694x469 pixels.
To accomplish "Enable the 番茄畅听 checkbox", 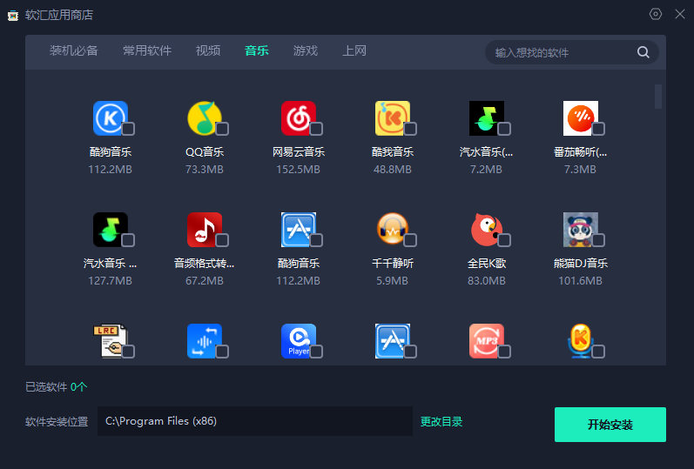I will point(598,129).
